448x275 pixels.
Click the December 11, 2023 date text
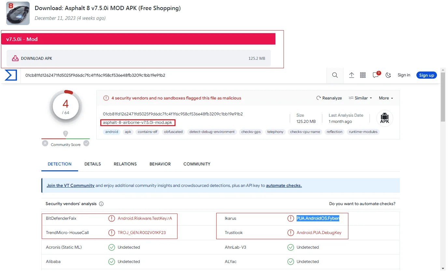click(70, 18)
